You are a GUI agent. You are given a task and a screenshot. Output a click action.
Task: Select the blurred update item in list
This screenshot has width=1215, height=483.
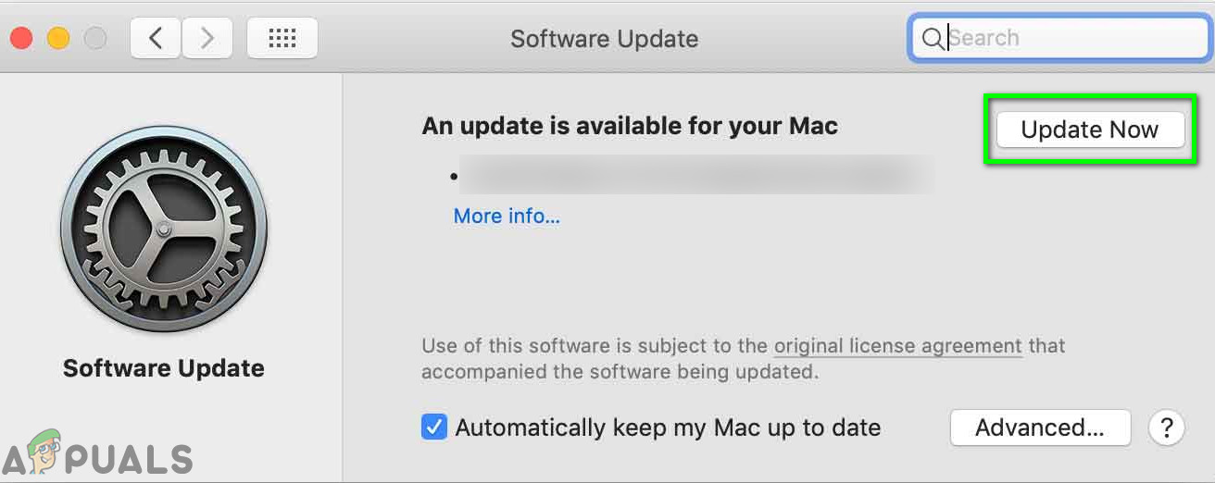click(695, 174)
